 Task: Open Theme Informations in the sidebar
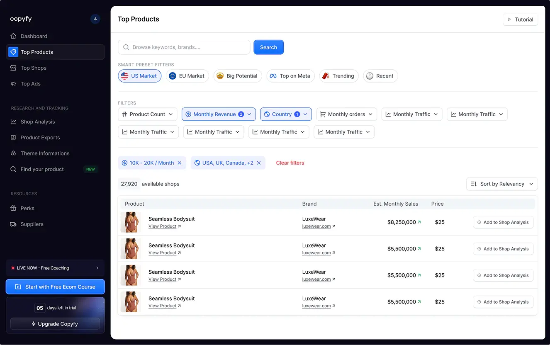coord(45,153)
